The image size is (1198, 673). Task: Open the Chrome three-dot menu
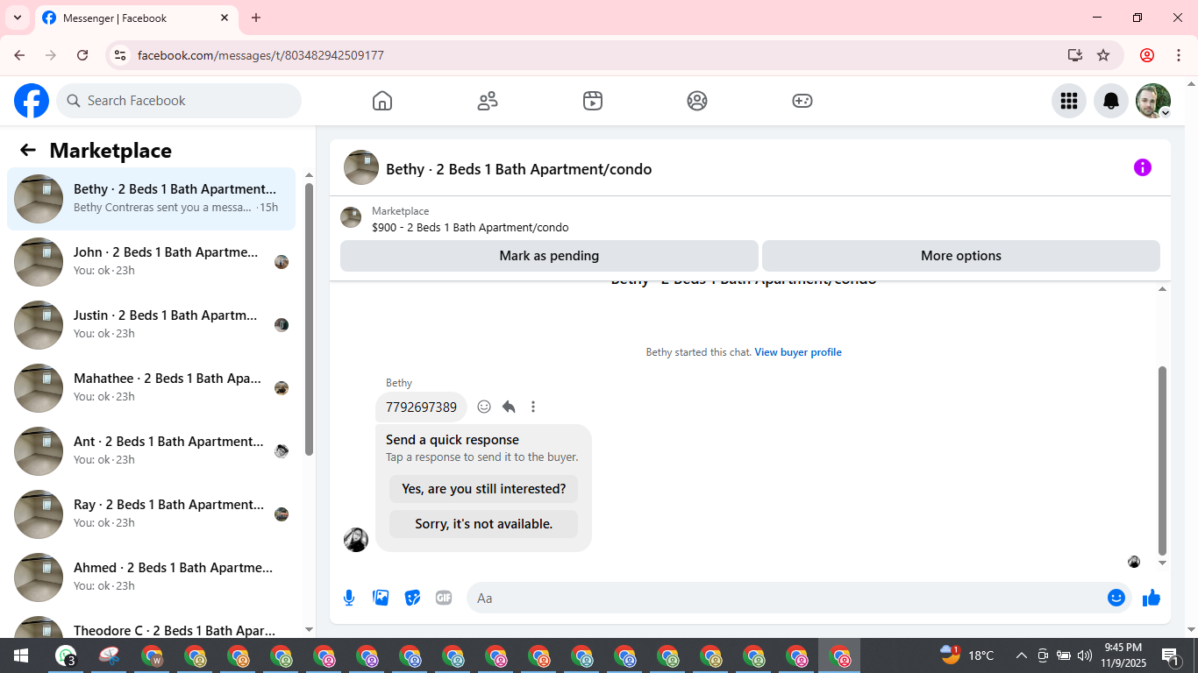tap(1177, 55)
